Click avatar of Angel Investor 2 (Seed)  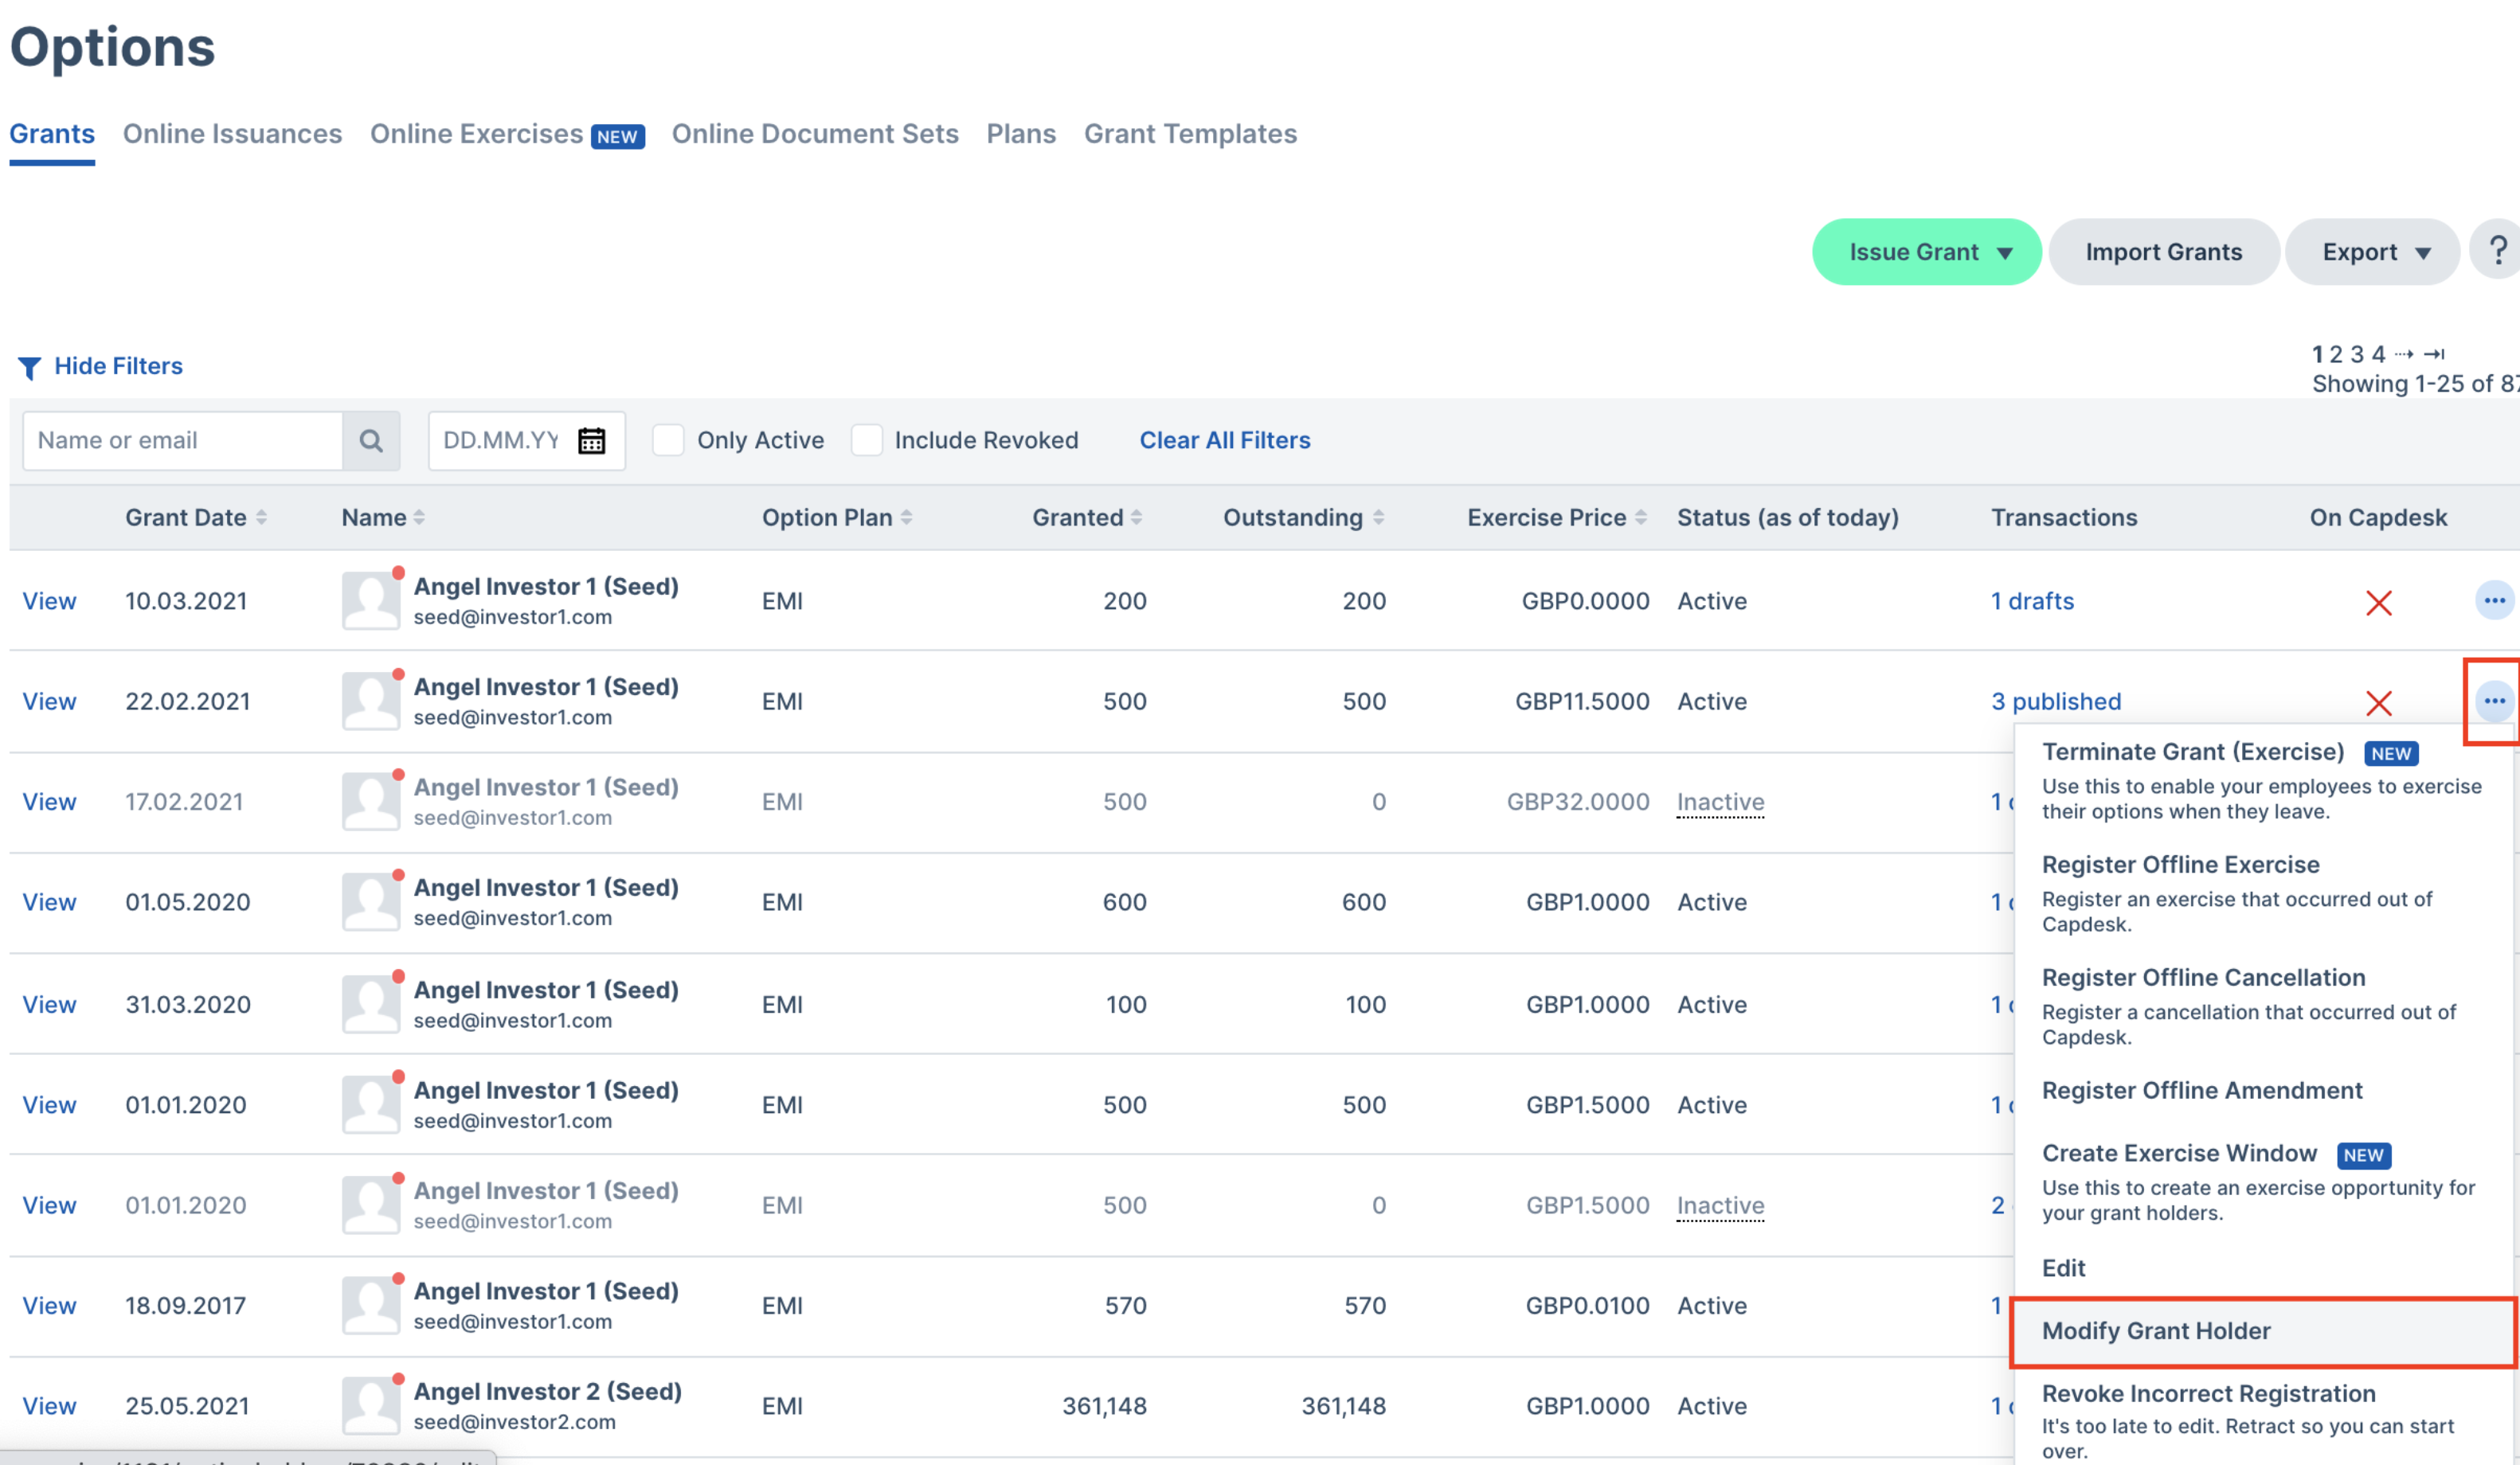371,1405
